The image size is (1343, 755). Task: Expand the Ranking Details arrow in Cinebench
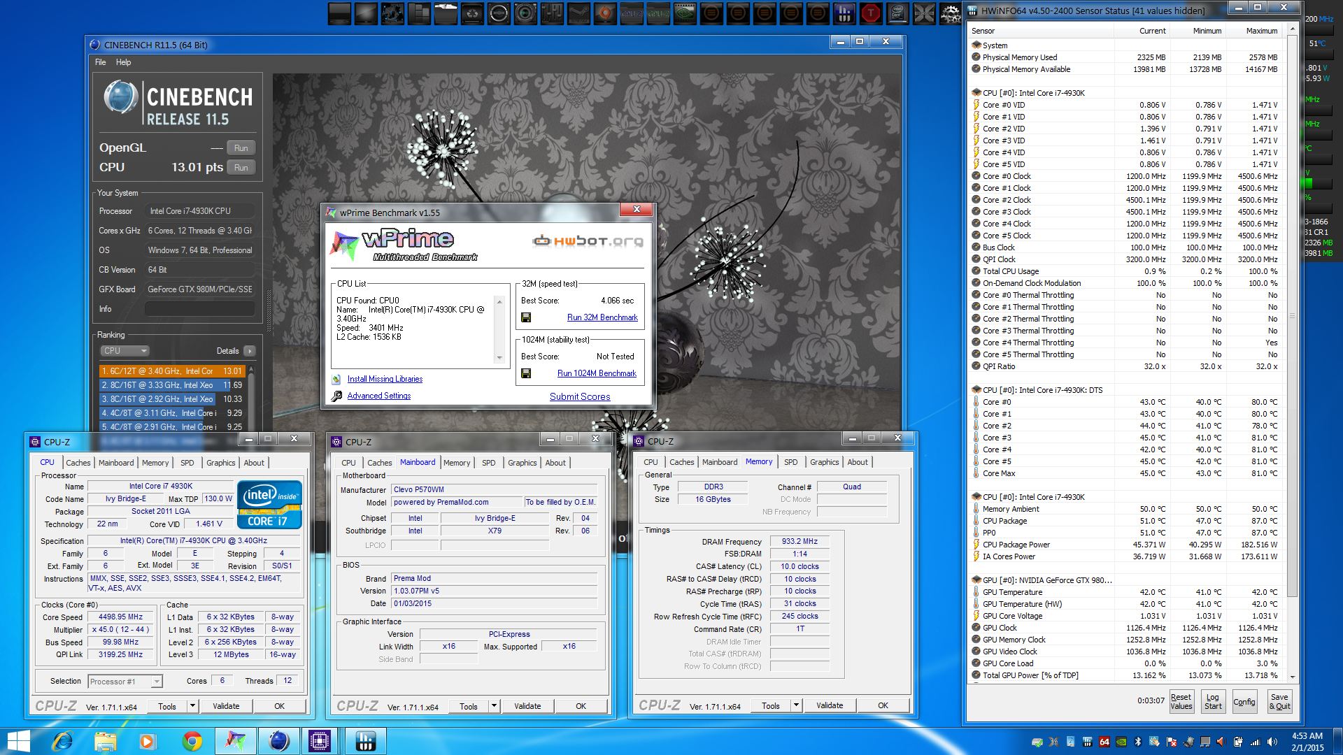(250, 351)
